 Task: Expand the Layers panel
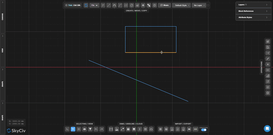point(253,5)
